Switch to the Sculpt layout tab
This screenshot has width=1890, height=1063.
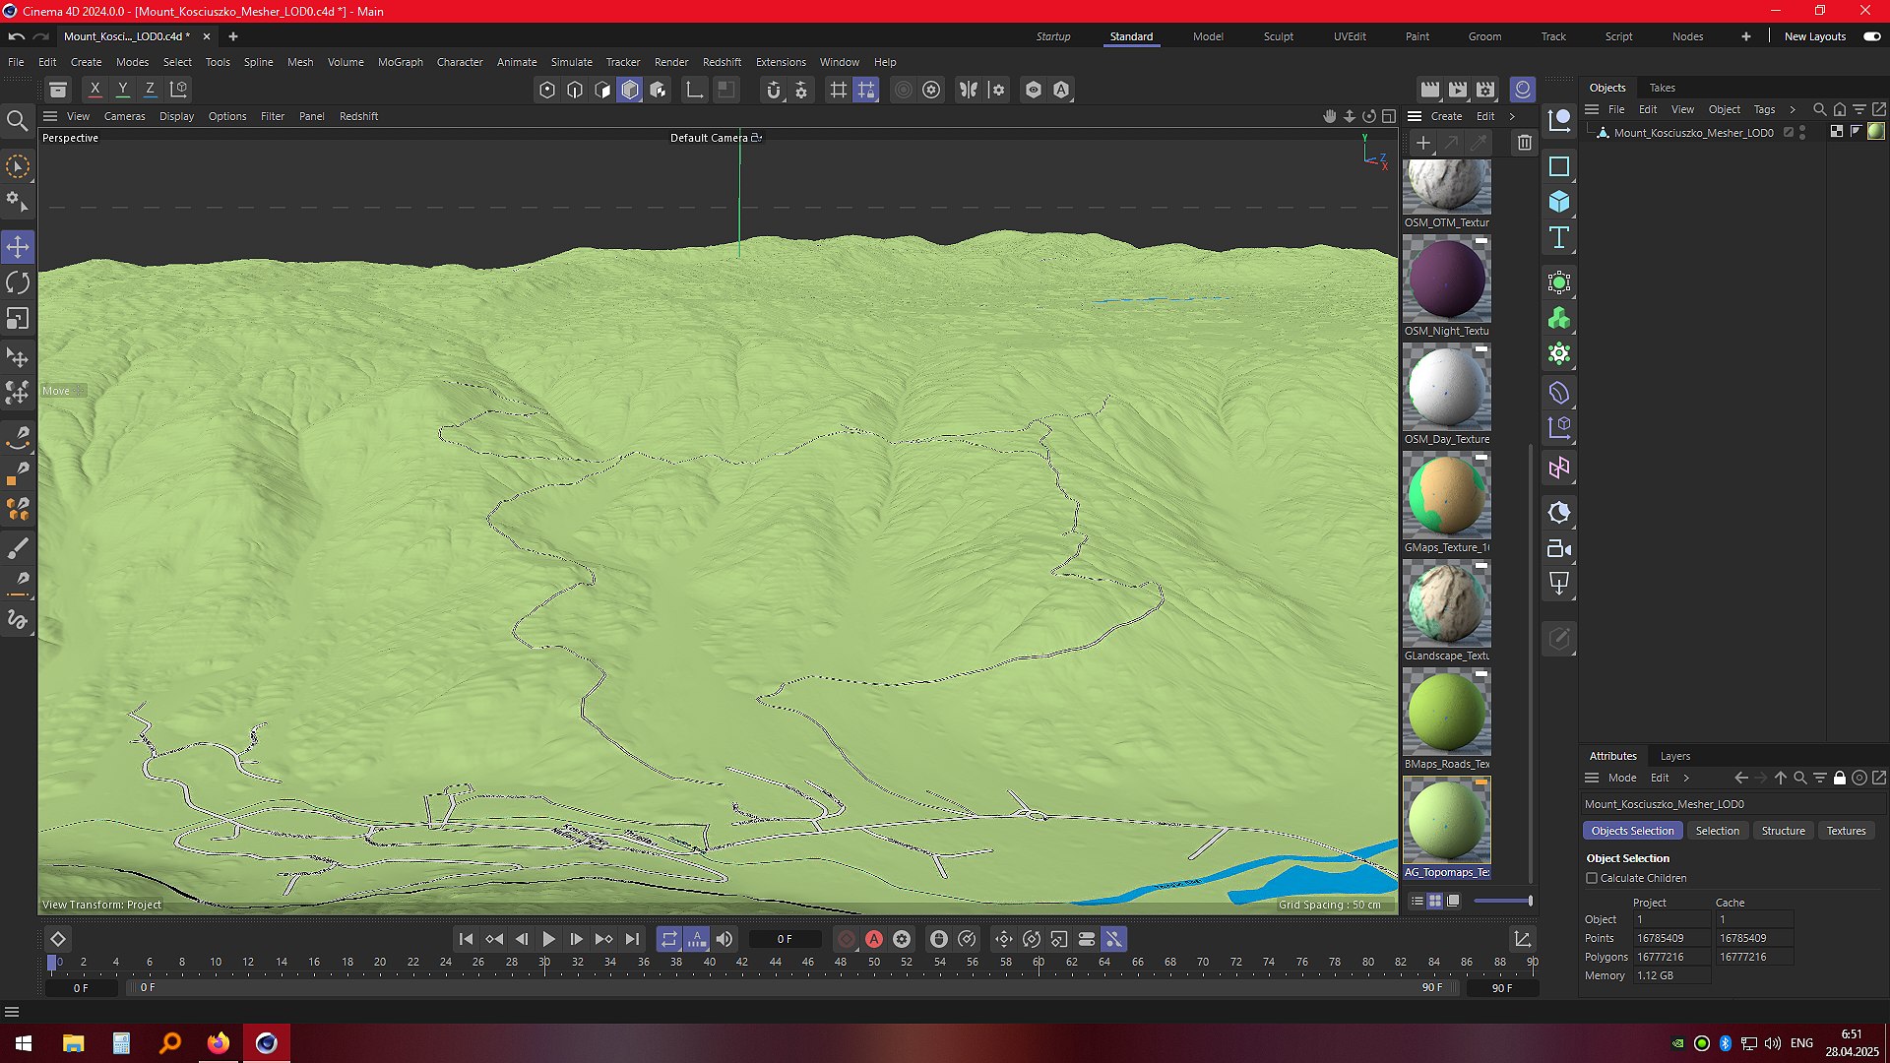[1279, 36]
